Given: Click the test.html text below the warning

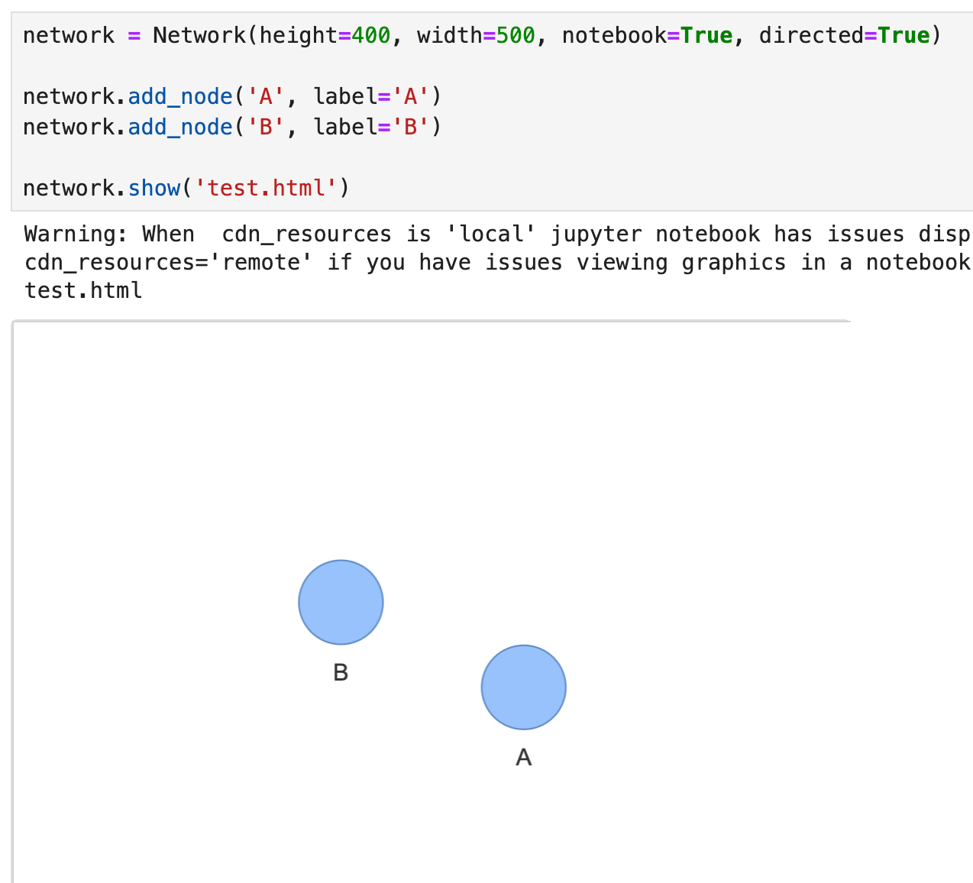Looking at the screenshot, I should click(82, 290).
